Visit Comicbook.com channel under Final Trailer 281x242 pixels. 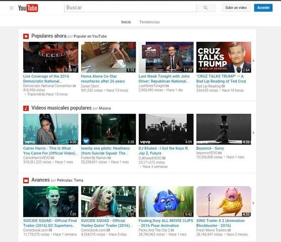tap(36, 230)
